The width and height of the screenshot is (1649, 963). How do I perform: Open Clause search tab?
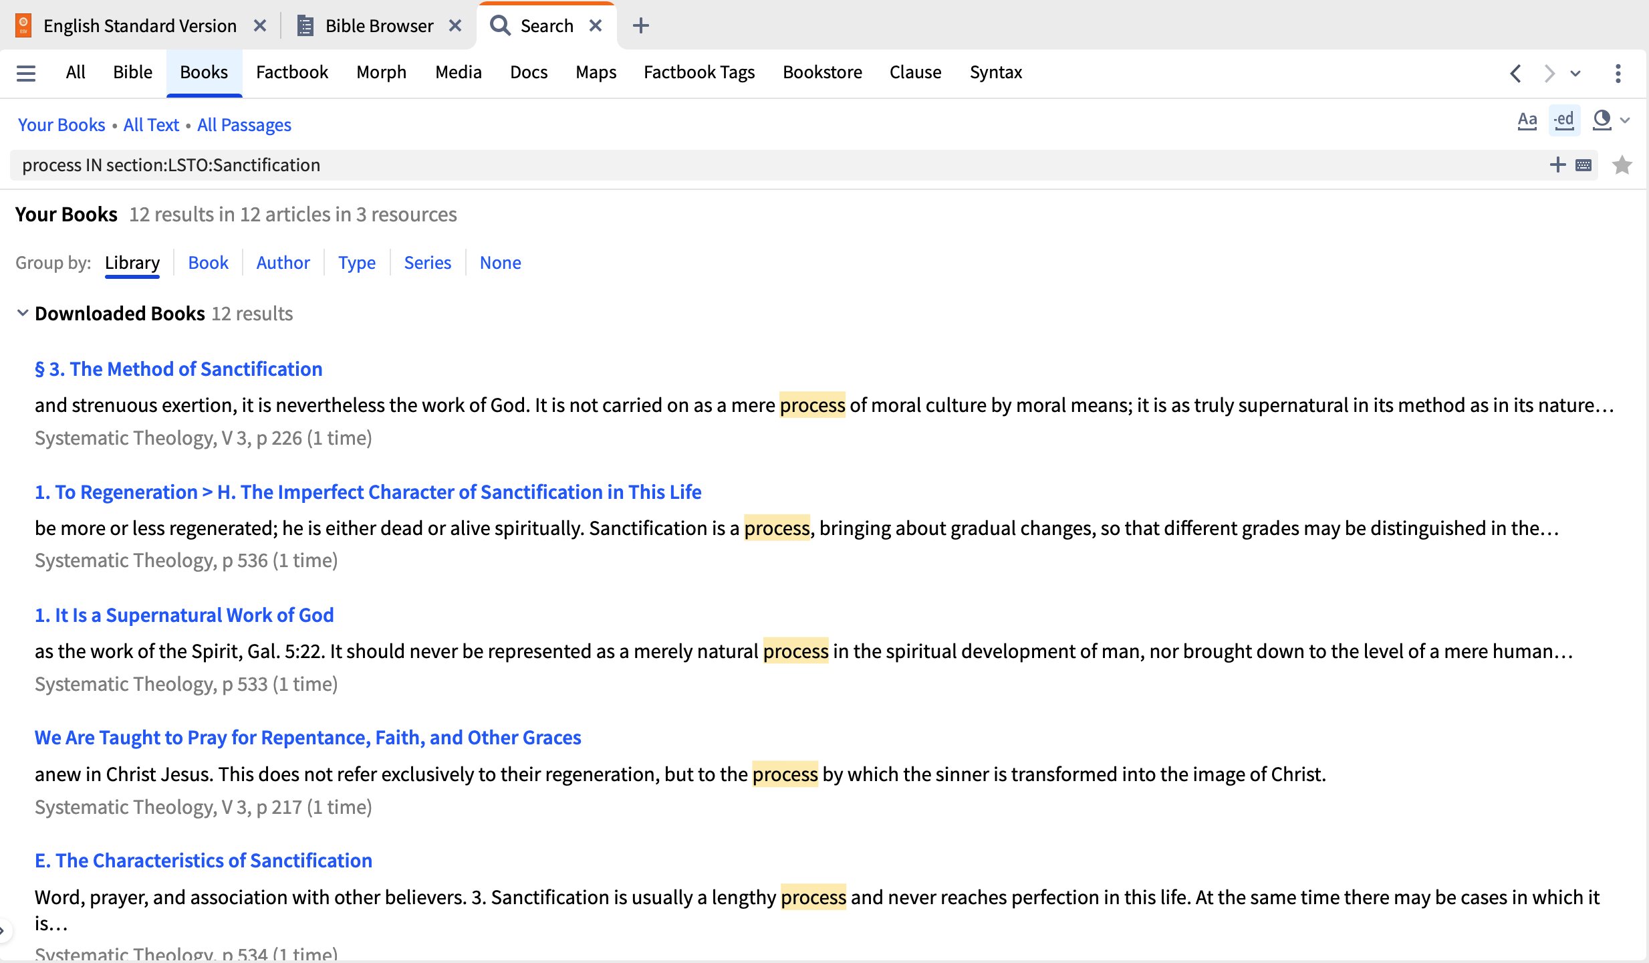[915, 72]
